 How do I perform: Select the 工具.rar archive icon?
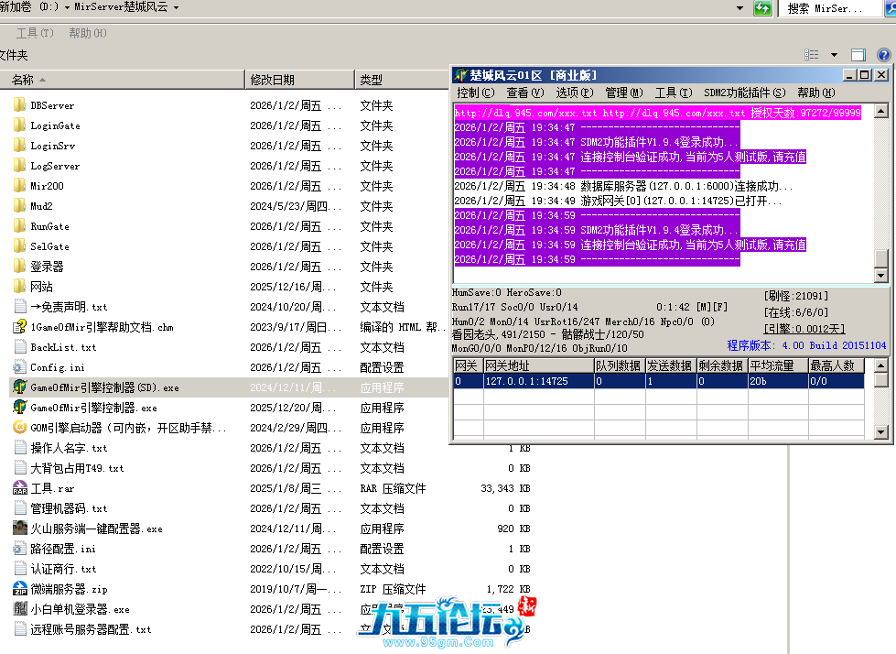(20, 488)
